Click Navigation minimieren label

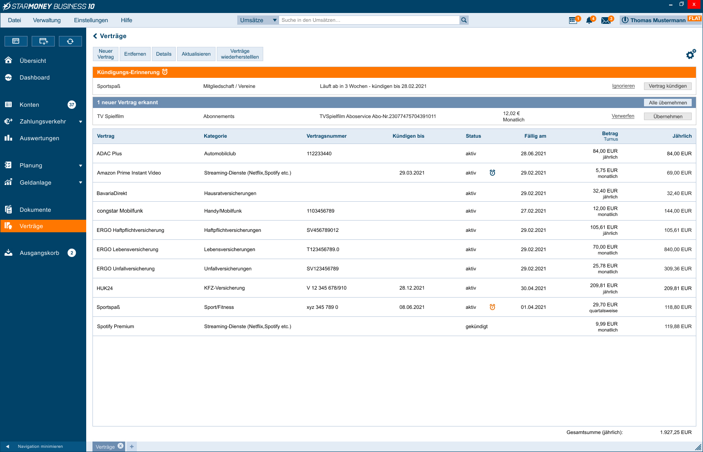[40, 447]
